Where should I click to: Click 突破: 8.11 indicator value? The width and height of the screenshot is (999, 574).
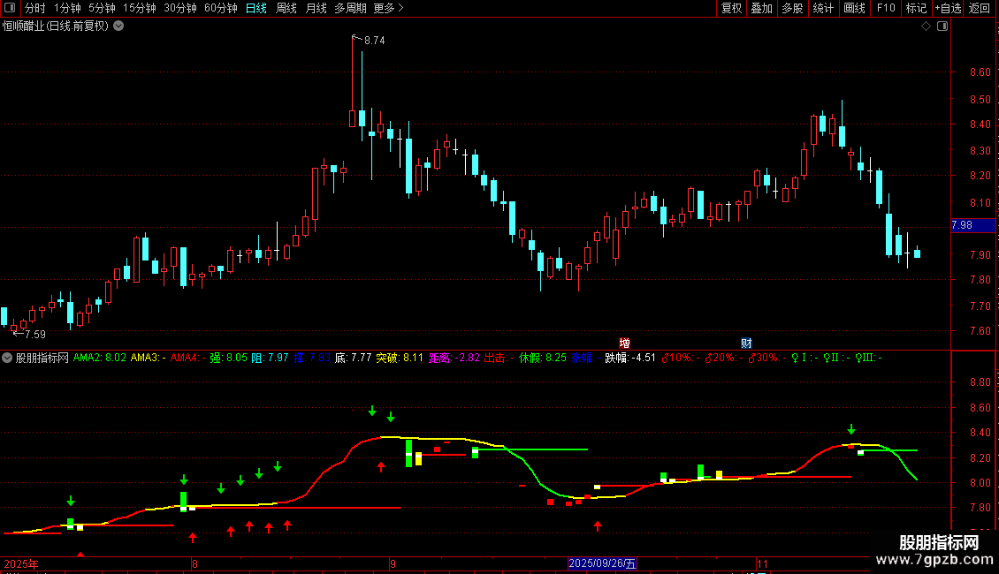(x=400, y=358)
